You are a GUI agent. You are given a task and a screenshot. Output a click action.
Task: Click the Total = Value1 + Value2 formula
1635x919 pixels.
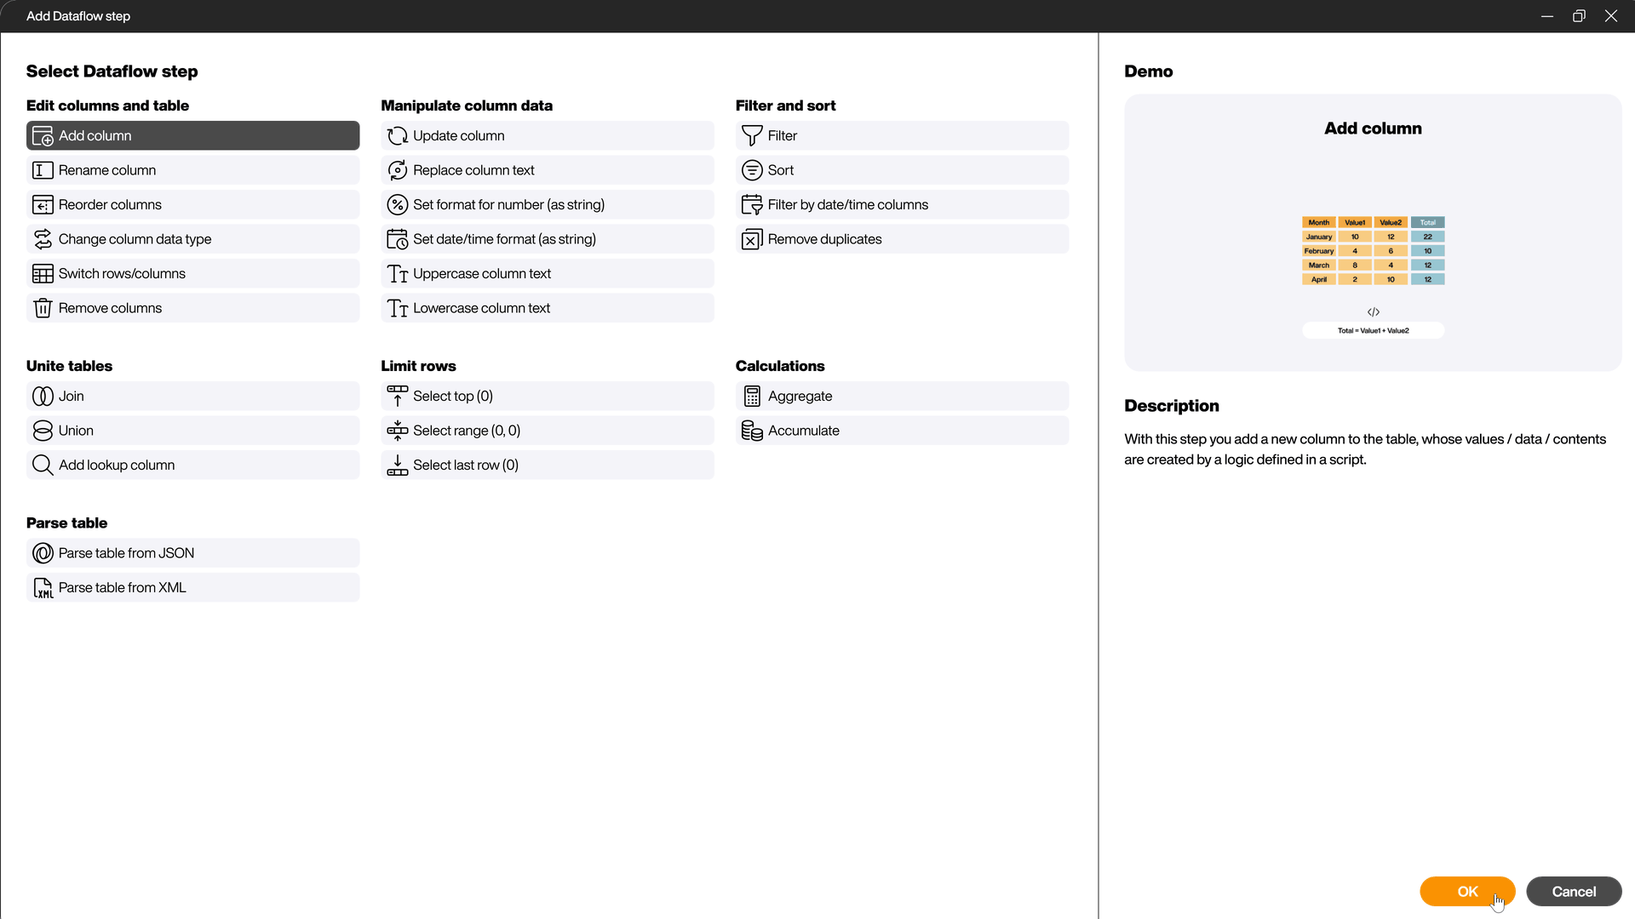point(1373,330)
